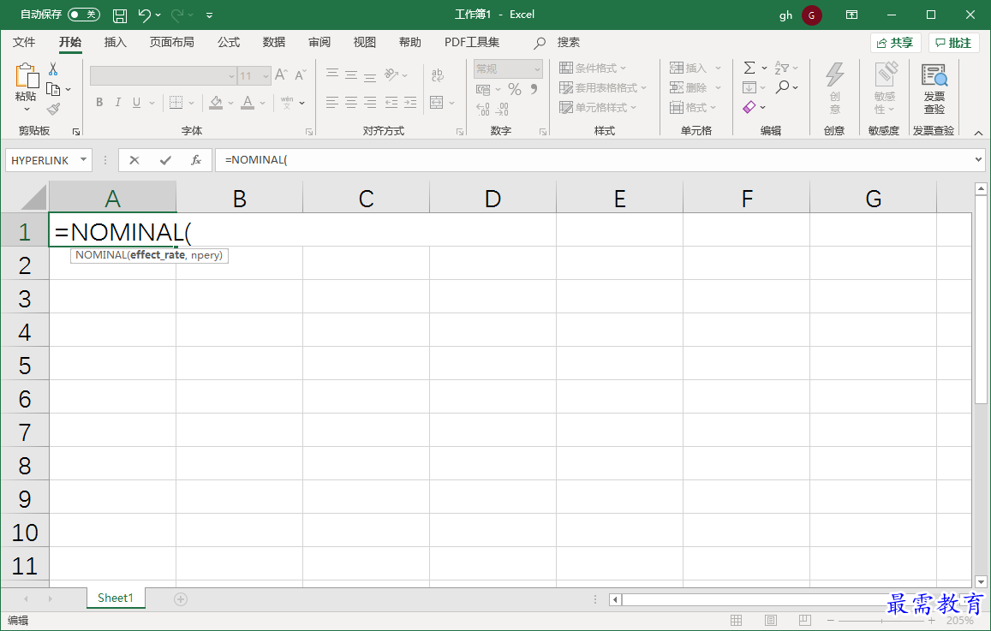Click the Wrap Text icon
The image size is (991, 631).
[x=438, y=75]
